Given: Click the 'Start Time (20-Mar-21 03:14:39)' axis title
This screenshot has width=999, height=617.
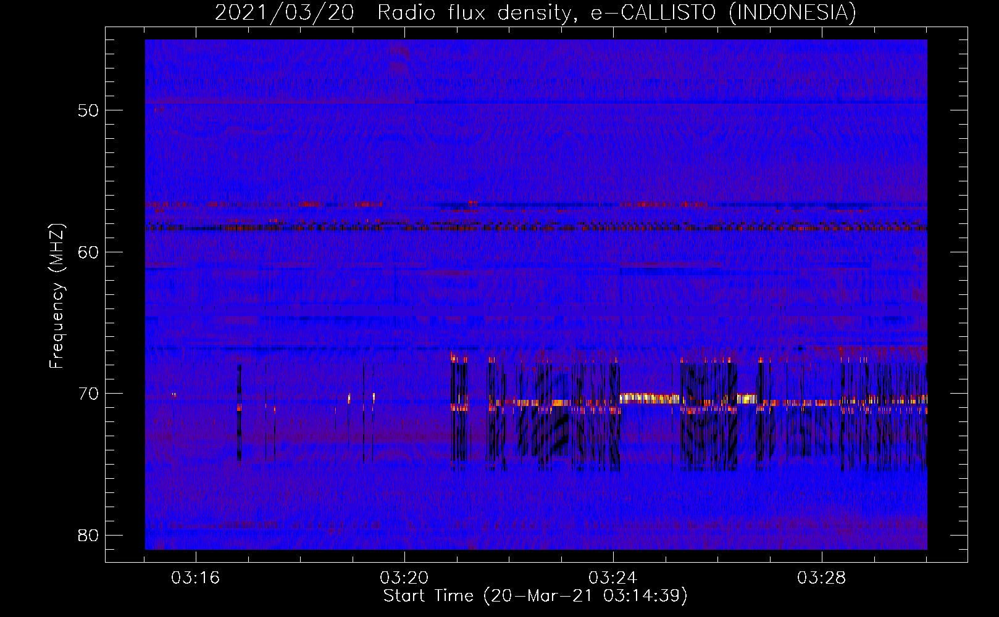Looking at the screenshot, I should [535, 596].
